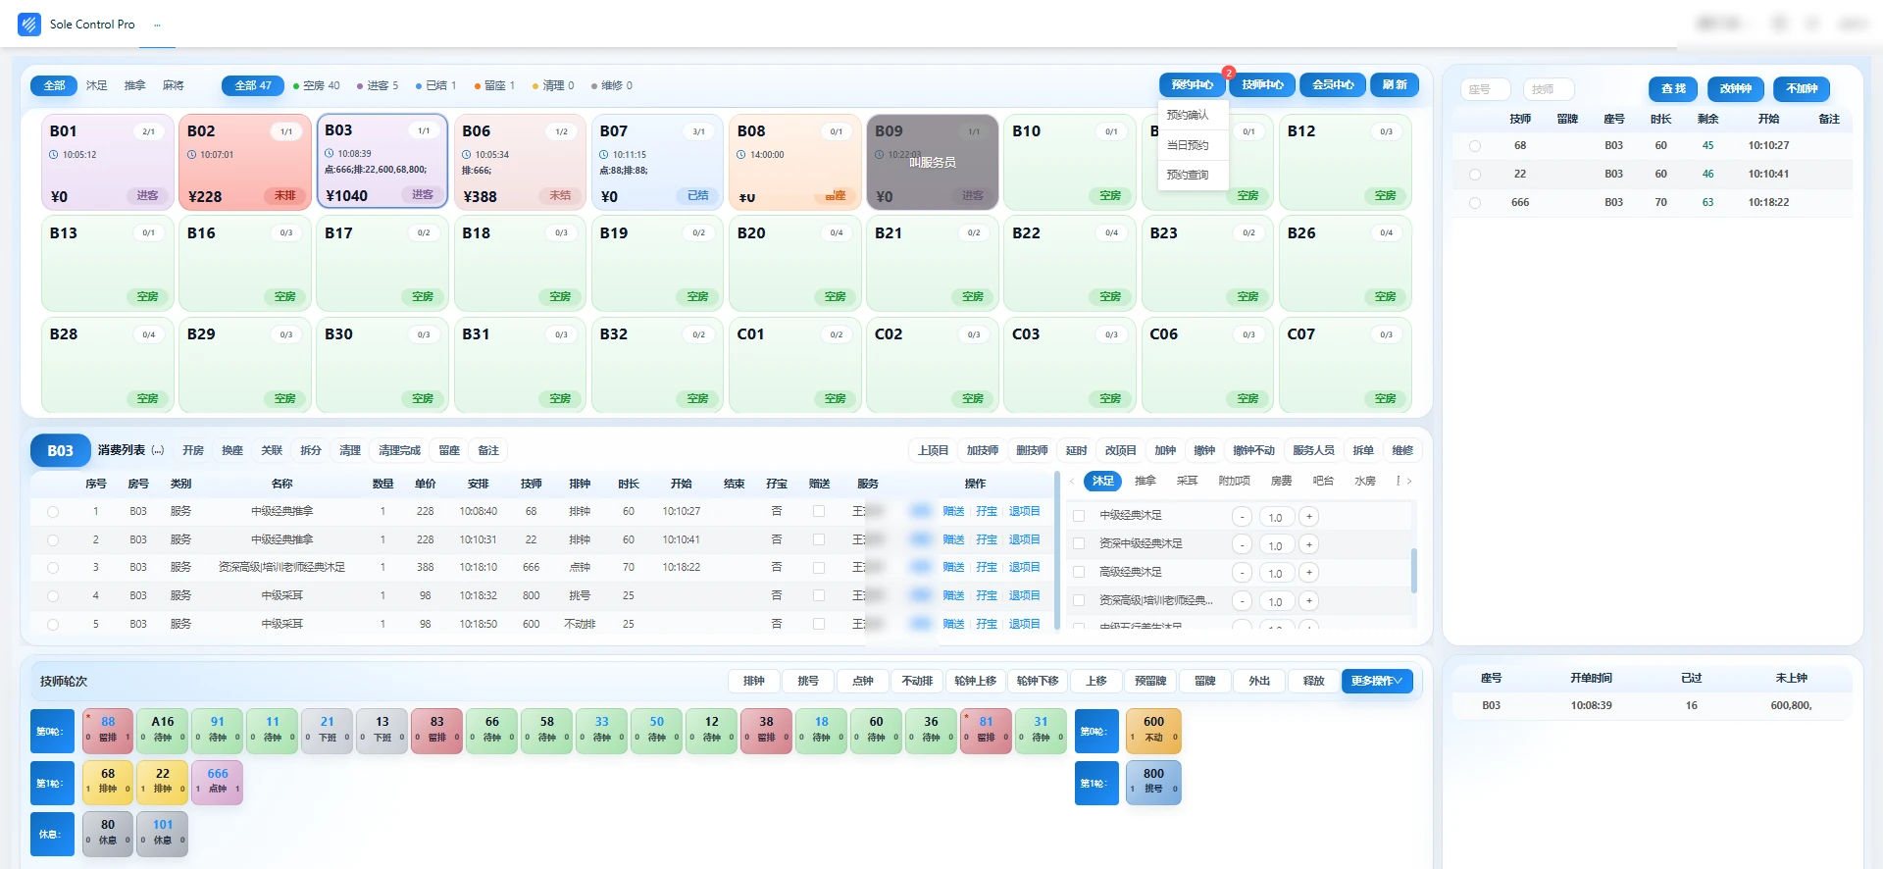Check the 中级经典沐足 item checkbox
The image size is (1883, 869).
click(x=1079, y=516)
